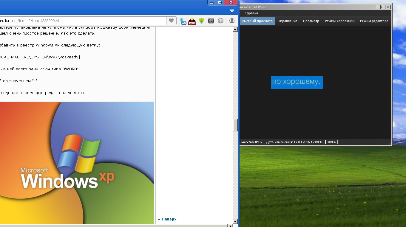Open Режим редактора tab in ACDSee
The width and height of the screenshot is (406, 227).
coord(374,21)
